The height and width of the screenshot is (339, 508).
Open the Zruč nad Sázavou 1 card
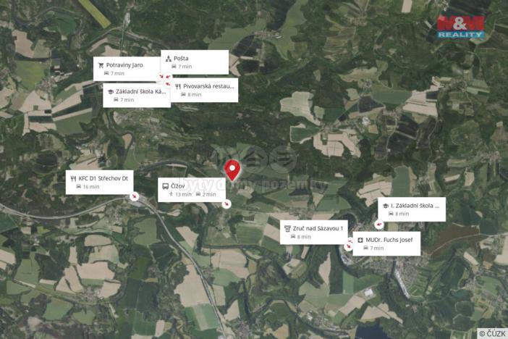314,233
